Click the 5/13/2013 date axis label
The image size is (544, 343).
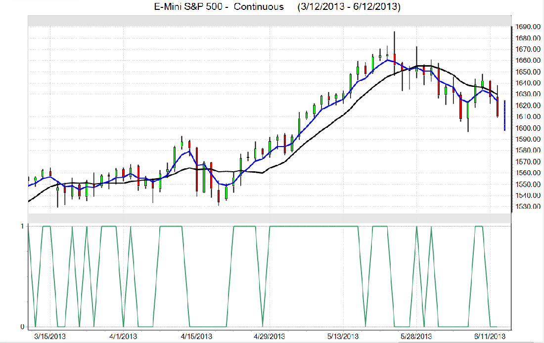[x=343, y=337]
